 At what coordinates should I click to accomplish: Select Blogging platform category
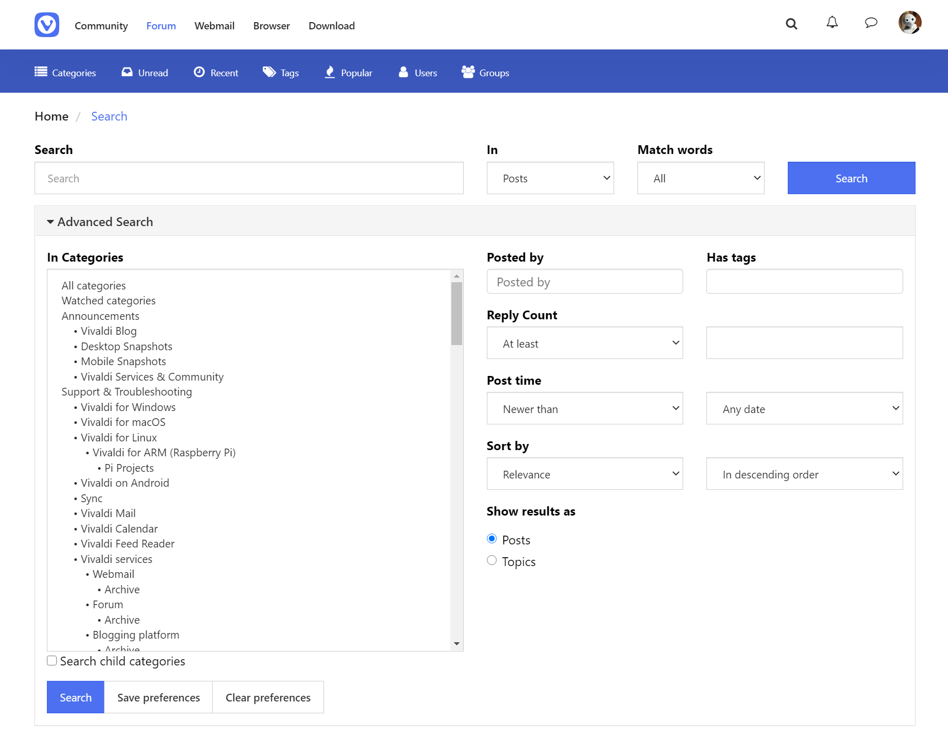(136, 635)
